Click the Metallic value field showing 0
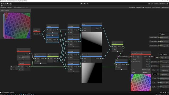 [x=156, y=70]
